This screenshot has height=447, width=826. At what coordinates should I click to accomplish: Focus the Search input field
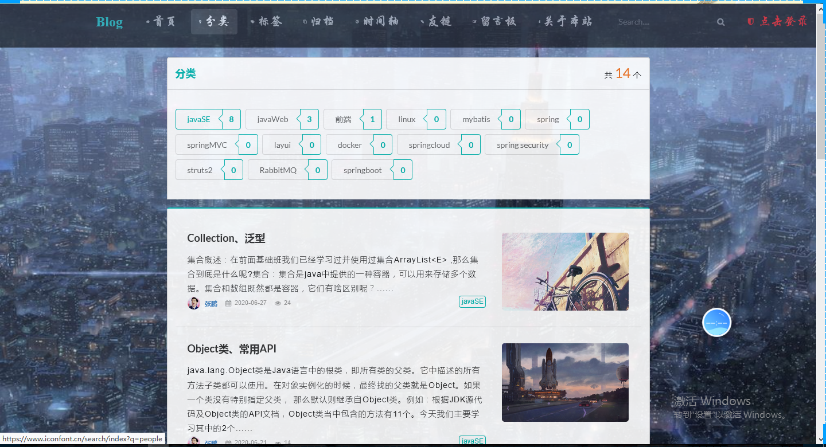point(664,22)
